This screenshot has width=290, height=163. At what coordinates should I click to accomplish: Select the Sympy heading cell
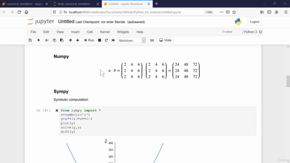[61, 91]
